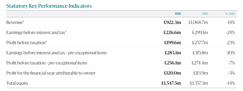
Task: Click the Revenue row label
Action: 15,22
